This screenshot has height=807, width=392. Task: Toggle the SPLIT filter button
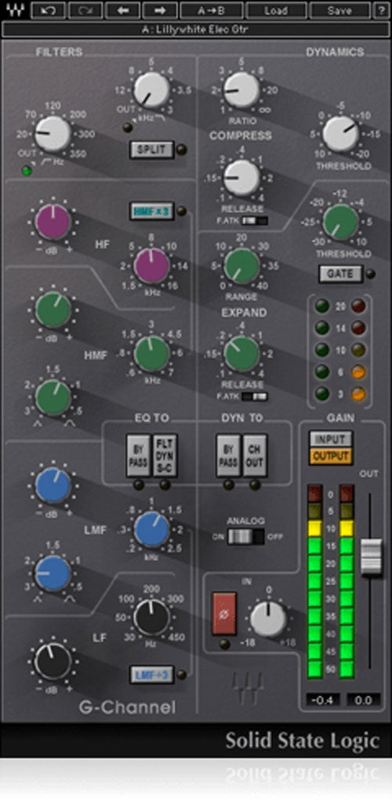click(152, 150)
